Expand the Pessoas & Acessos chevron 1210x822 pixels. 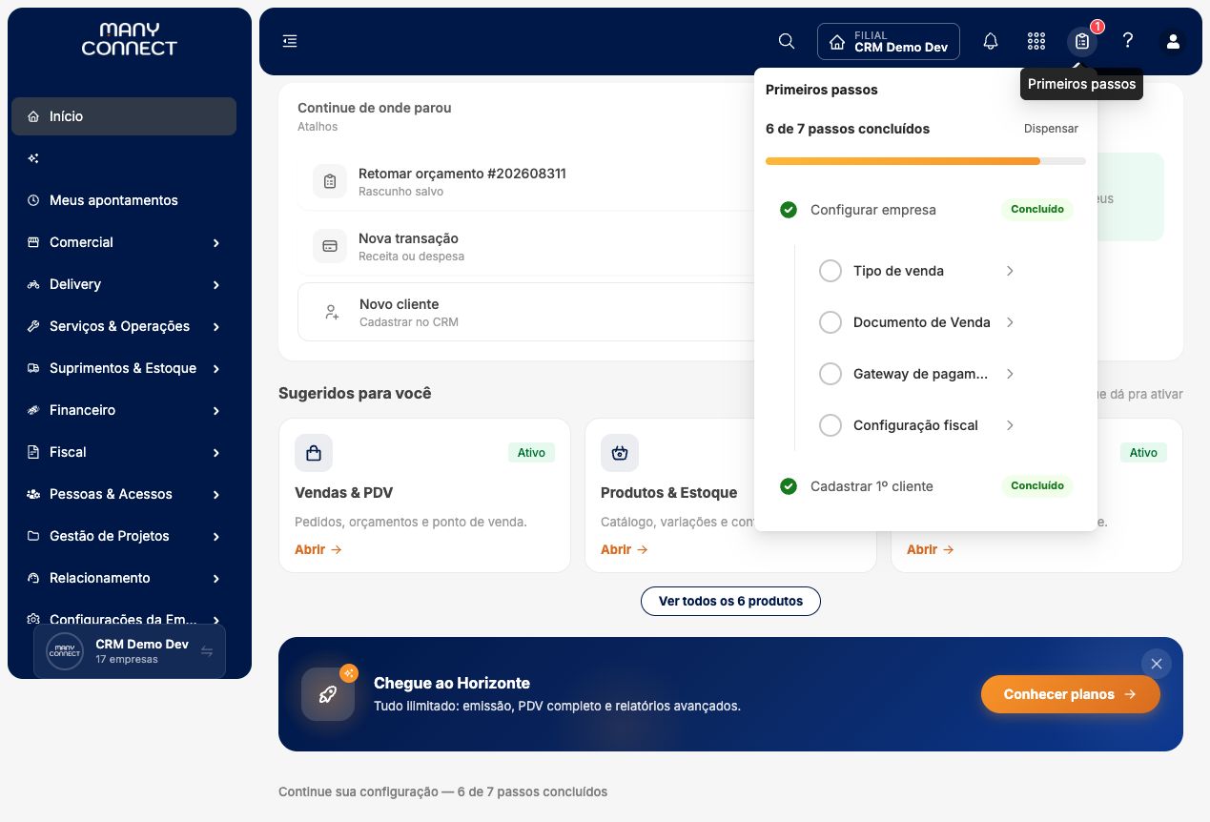(216, 495)
